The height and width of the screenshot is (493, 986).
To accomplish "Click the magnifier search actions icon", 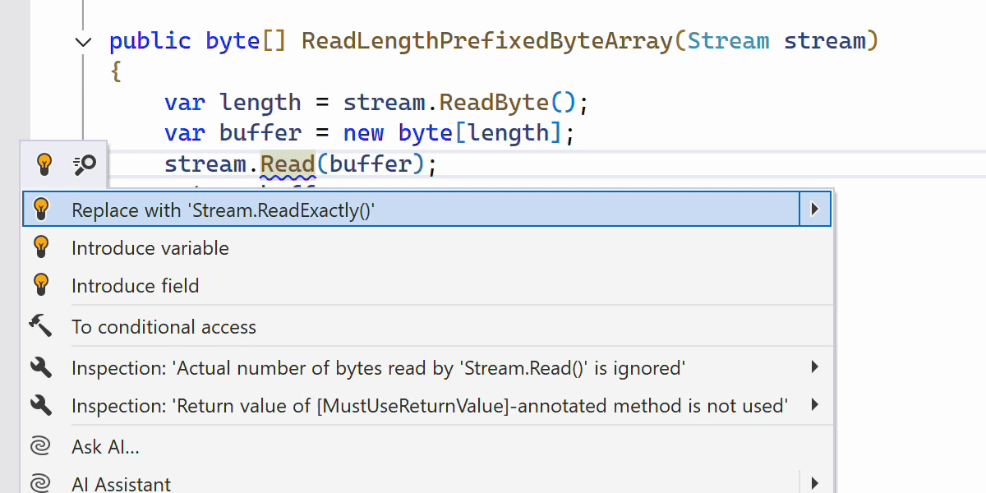I will [x=85, y=165].
